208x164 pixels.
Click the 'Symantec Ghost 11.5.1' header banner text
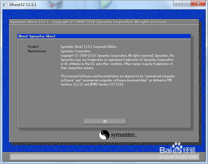click(30, 22)
